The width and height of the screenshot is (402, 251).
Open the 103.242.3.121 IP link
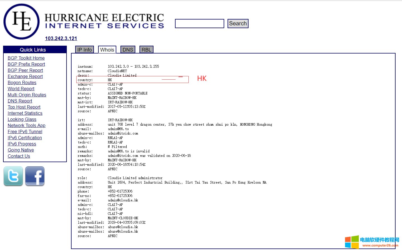(61, 38)
